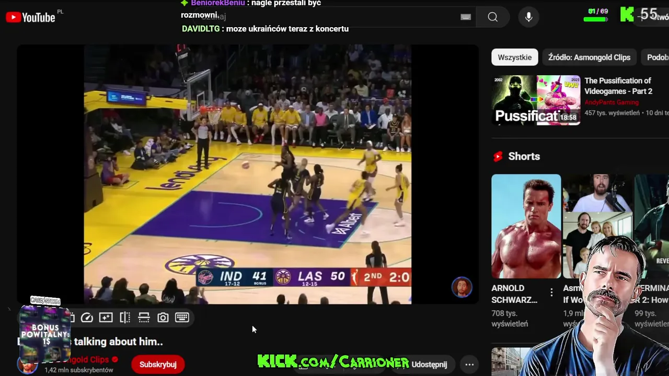Open the Arnold Schwarzenegger short thumbnail
This screenshot has width=669, height=376.
tap(526, 226)
